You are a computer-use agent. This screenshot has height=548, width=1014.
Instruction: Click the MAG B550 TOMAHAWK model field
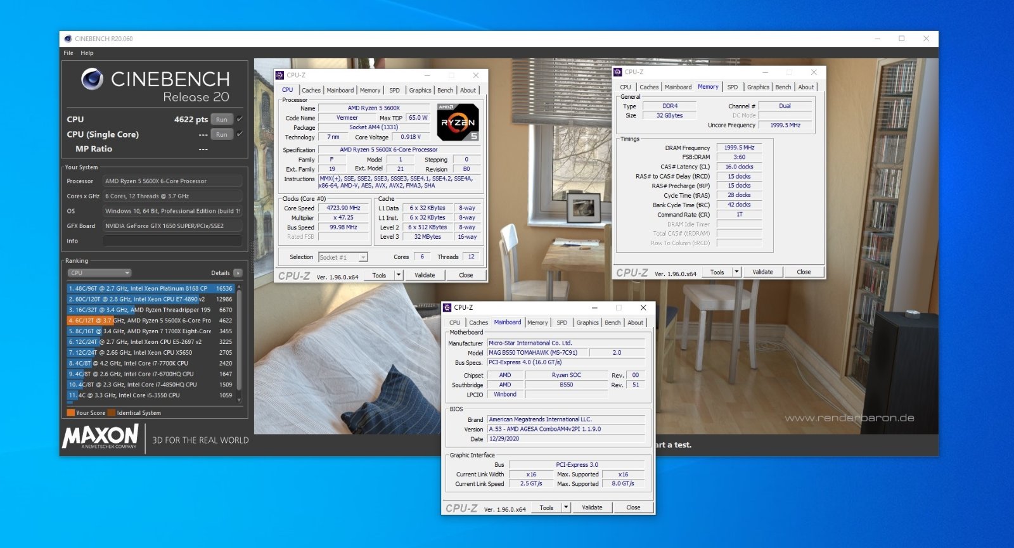tap(537, 352)
